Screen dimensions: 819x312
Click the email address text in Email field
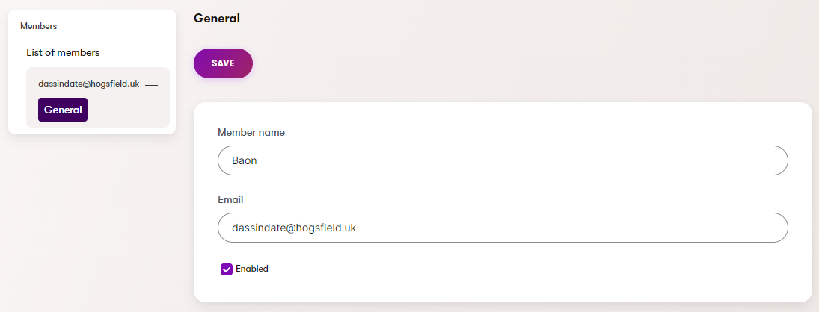tap(294, 228)
